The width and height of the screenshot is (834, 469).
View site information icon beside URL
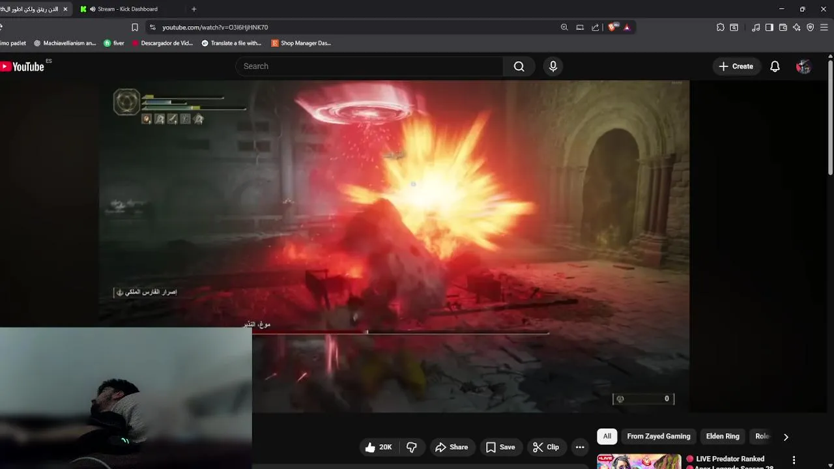click(152, 27)
